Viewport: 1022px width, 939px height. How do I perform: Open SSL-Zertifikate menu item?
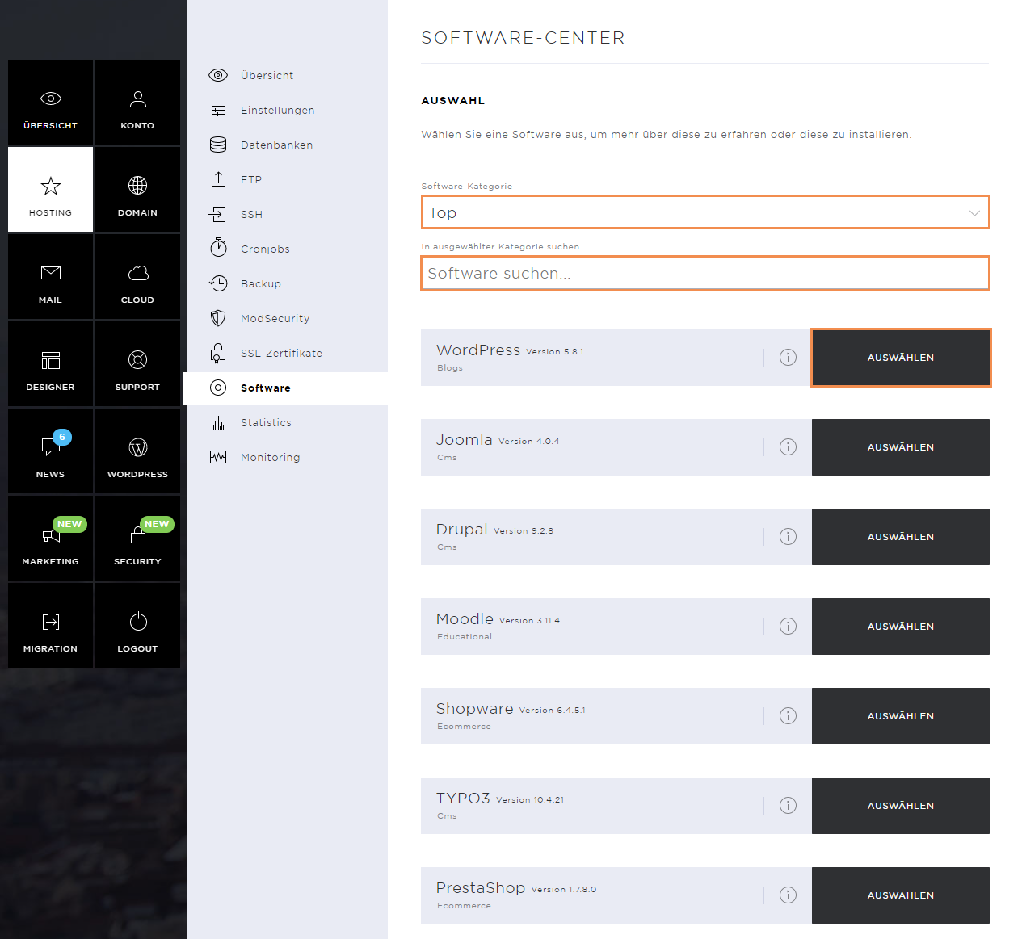[286, 353]
